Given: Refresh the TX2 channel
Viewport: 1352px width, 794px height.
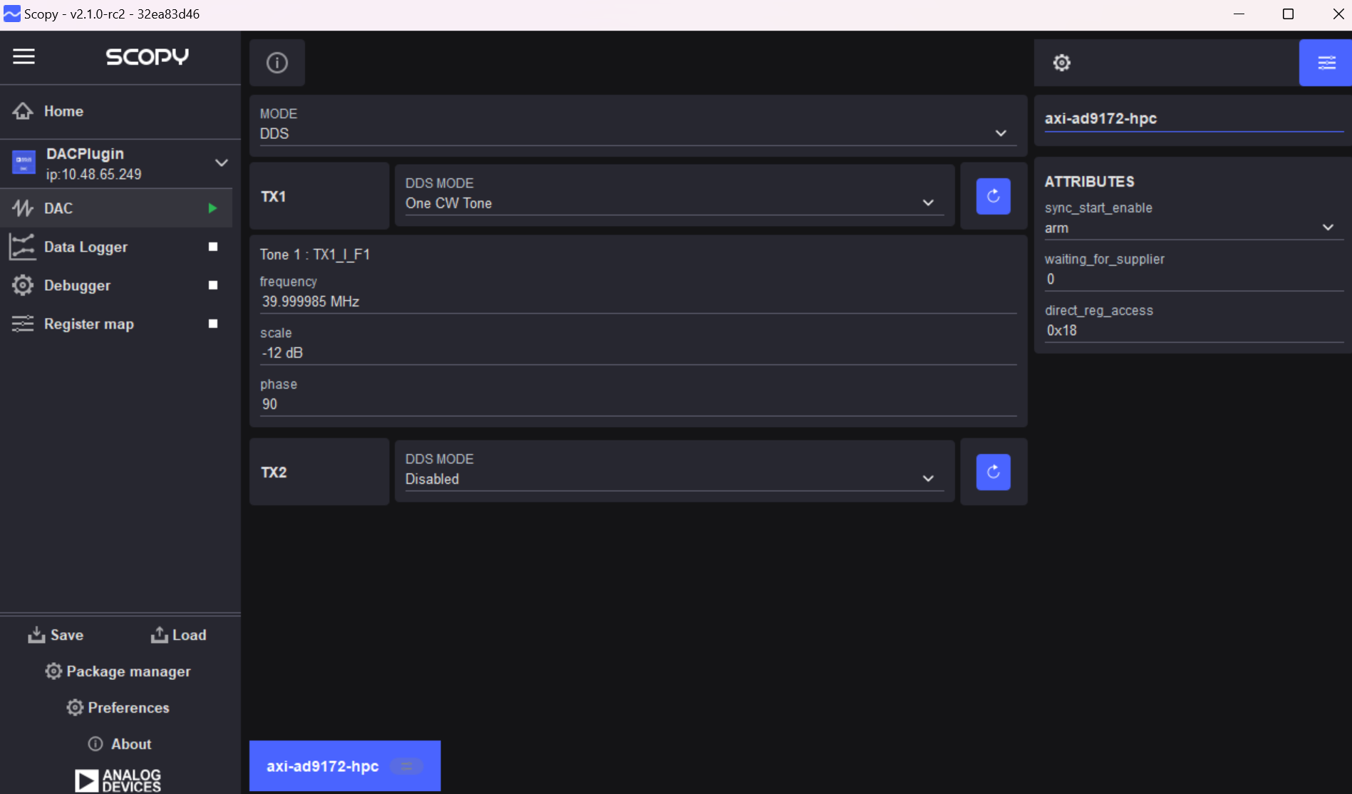Looking at the screenshot, I should coord(994,472).
